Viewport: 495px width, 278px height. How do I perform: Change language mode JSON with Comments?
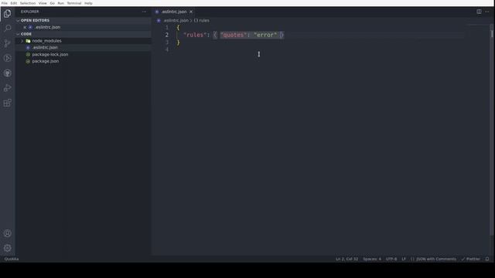click(x=433, y=259)
